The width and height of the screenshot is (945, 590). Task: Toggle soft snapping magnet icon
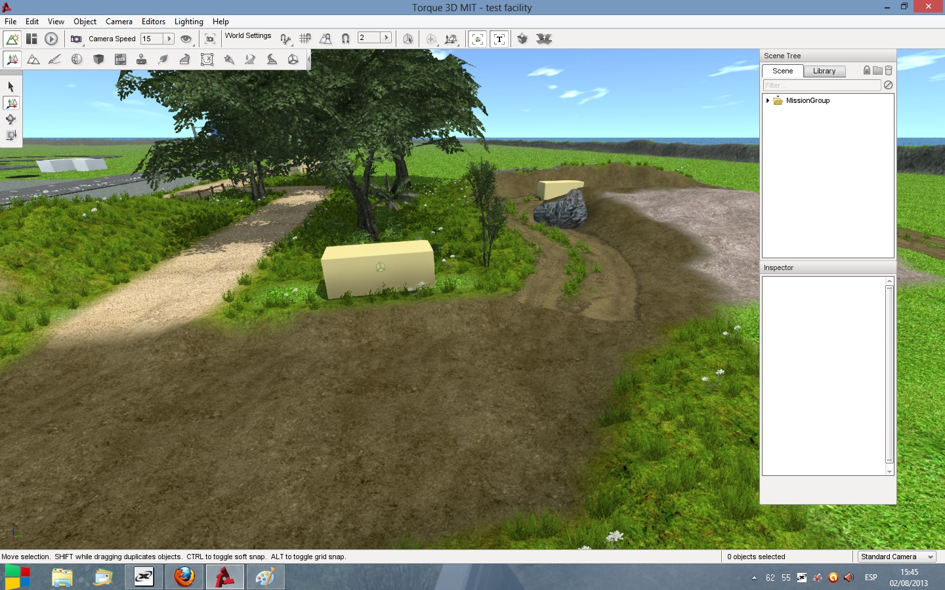[345, 39]
